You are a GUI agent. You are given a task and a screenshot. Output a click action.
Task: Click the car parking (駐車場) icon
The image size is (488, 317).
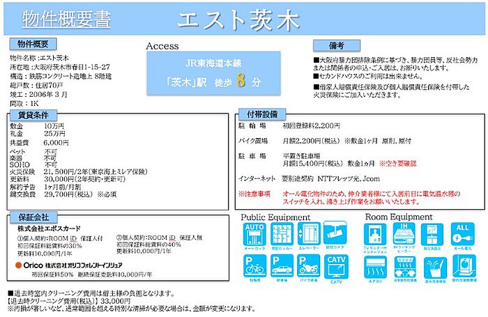[x=280, y=265]
